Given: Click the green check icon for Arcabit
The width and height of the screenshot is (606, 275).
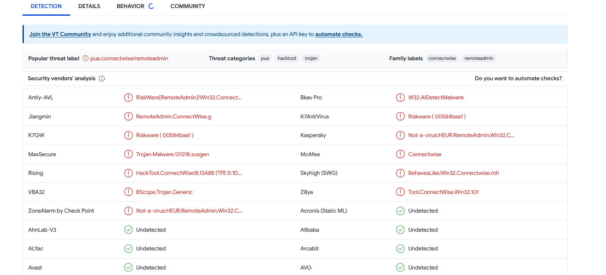Looking at the screenshot, I should coord(400,249).
